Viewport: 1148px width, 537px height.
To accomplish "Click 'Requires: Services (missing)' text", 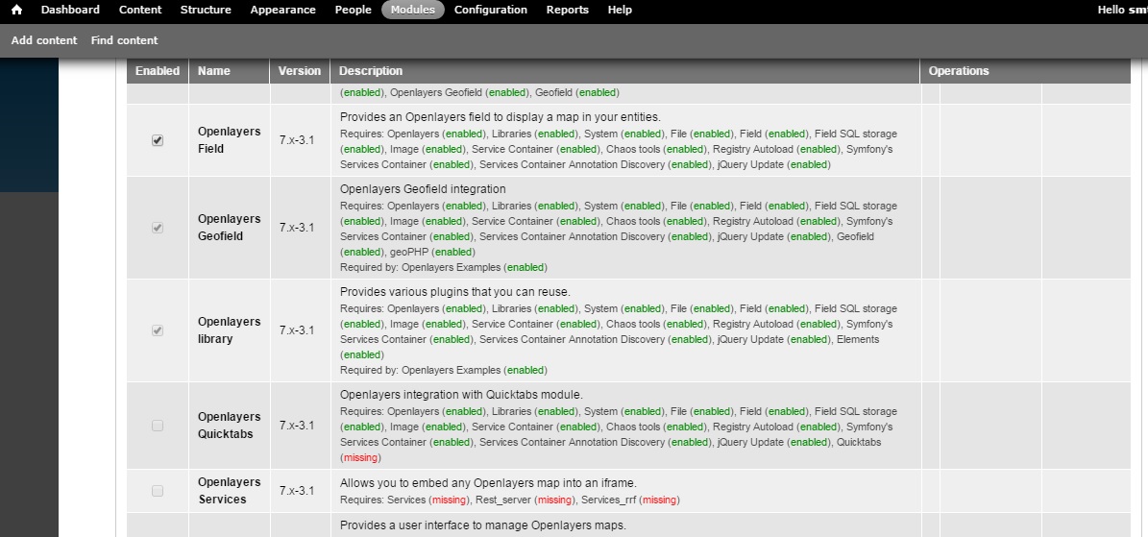I will pyautogui.click(x=404, y=500).
